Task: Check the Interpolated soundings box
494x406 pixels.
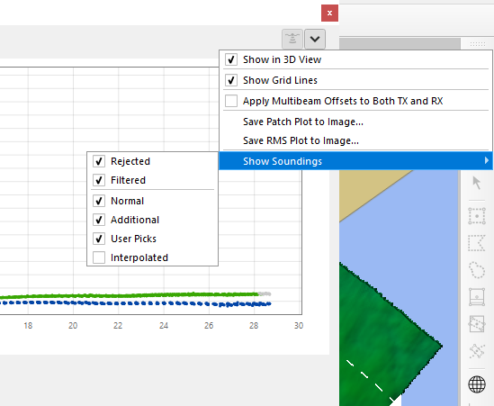Action: click(99, 257)
